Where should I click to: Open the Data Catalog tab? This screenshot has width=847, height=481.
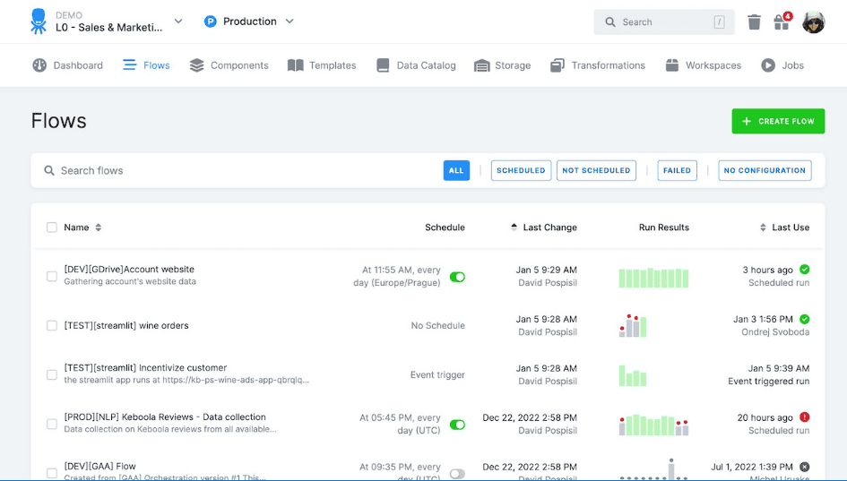(x=416, y=65)
